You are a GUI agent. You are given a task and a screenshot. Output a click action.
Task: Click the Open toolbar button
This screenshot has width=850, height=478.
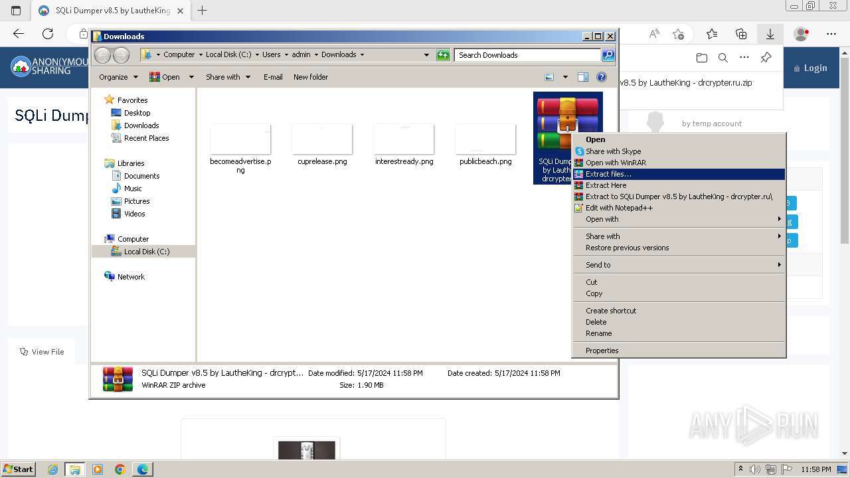tap(165, 77)
